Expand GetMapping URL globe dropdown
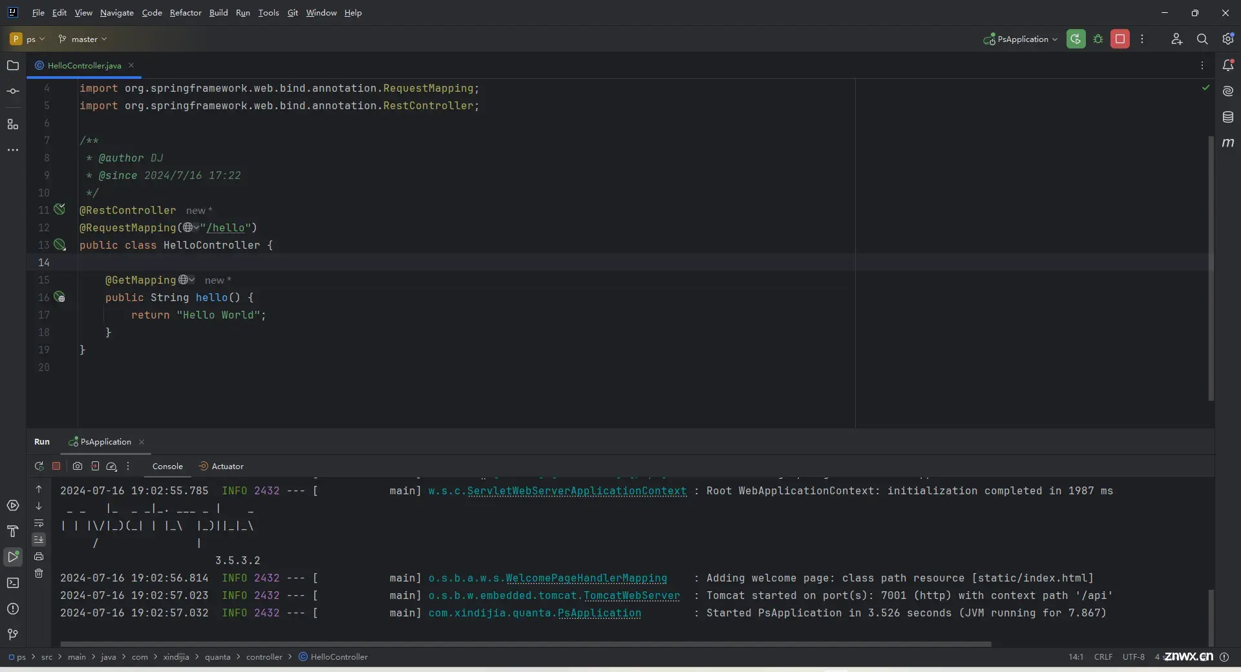Image resolution: width=1241 pixels, height=672 pixels. click(187, 280)
